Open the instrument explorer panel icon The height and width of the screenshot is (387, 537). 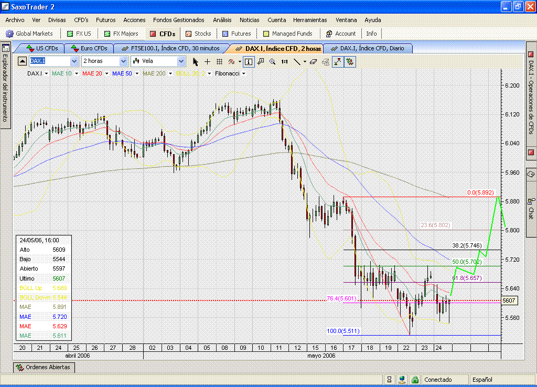coord(5,48)
